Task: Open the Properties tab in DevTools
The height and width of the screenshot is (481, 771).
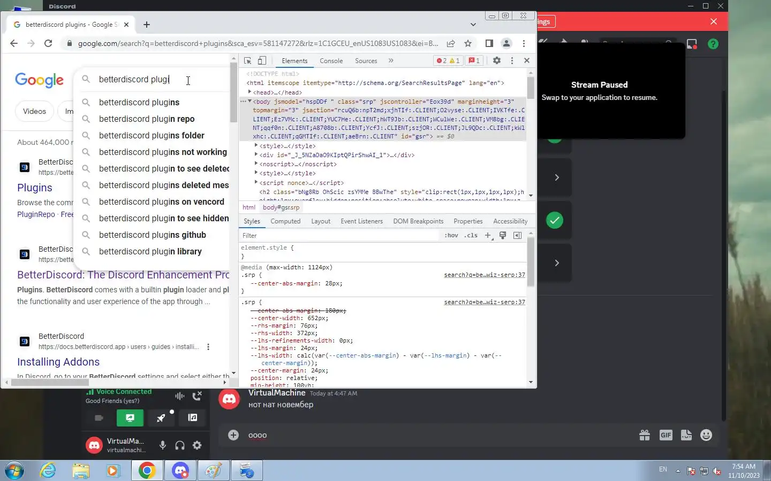Action: tap(468, 221)
